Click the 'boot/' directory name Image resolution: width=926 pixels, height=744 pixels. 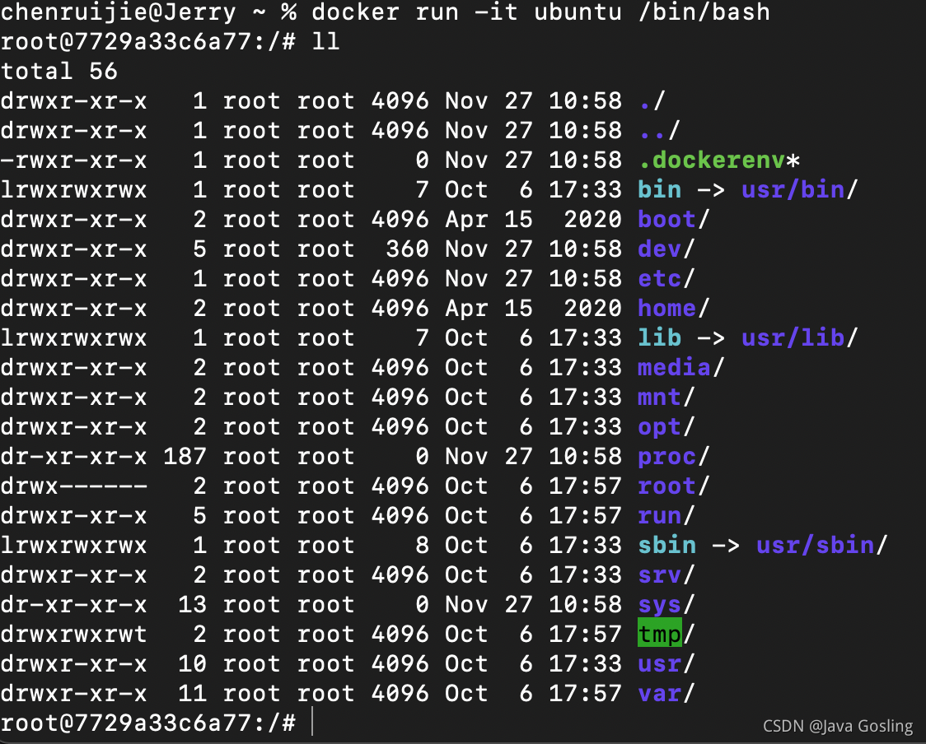point(673,220)
